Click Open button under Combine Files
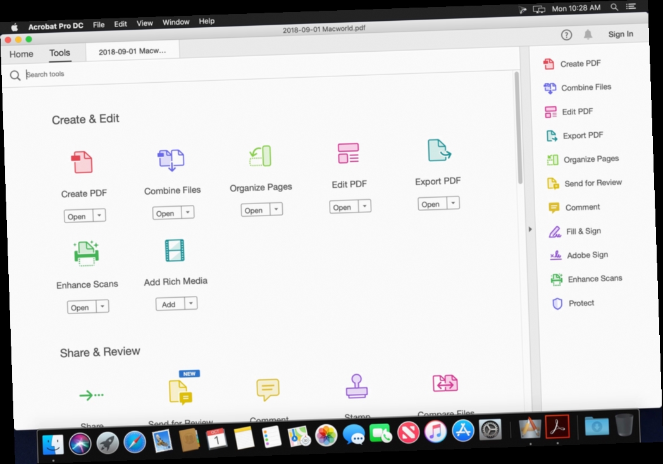This screenshot has height=464, width=663. (168, 213)
